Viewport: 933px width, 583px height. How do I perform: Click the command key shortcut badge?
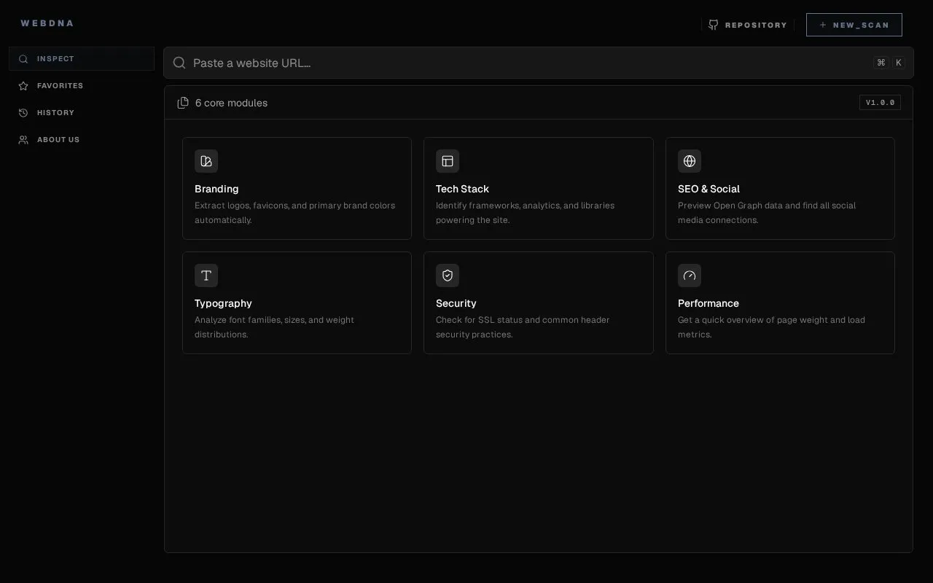click(881, 63)
